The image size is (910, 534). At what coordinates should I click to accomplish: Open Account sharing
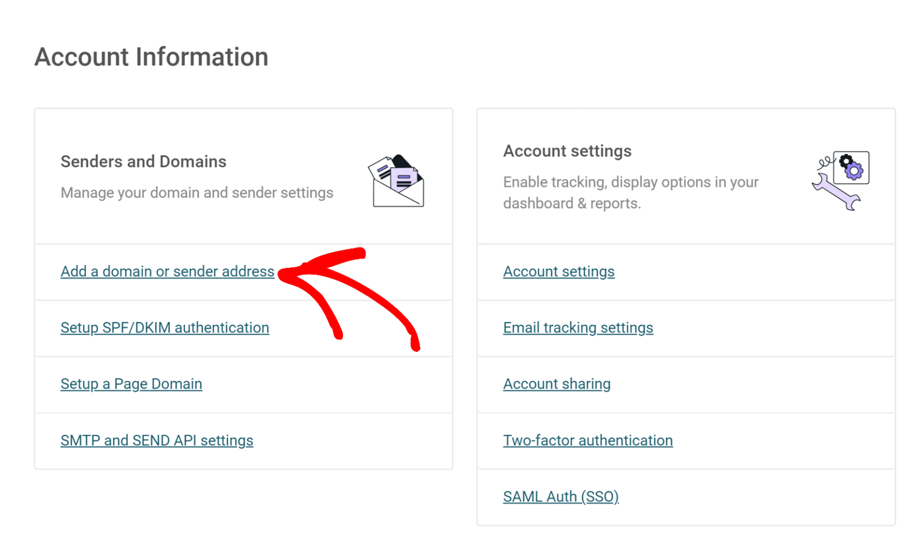(x=556, y=384)
